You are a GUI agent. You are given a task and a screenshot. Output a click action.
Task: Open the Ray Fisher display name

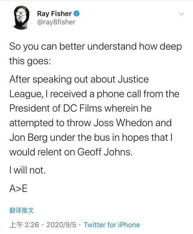(54, 14)
